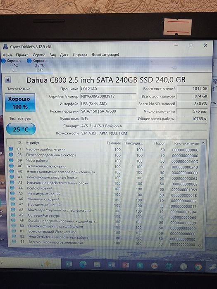Screen dimensions: 217x289
Task: Click the Атрибут column header
Action: point(33,143)
